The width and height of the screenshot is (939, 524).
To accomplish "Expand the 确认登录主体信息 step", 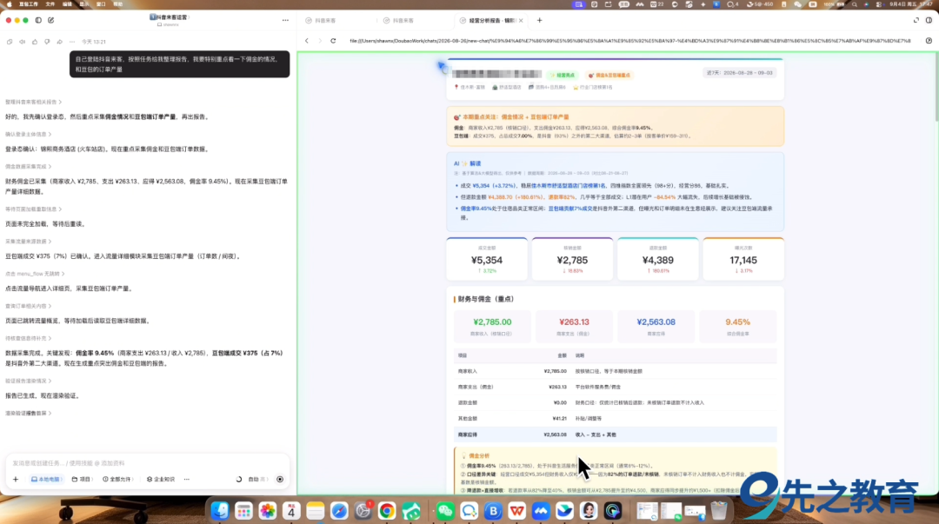I will click(x=28, y=134).
